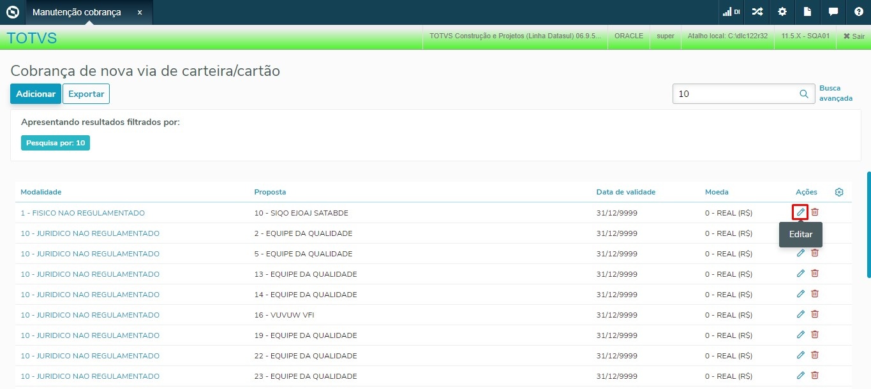The height and width of the screenshot is (389, 871).
Task: Click the ORACLE database indicator
Action: coord(629,36)
